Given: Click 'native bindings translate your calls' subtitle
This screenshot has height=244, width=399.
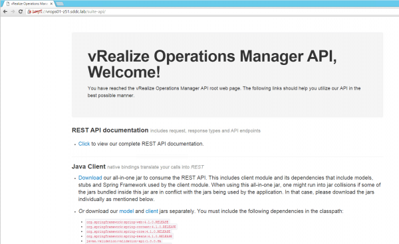Looking at the screenshot, I should [156, 167].
